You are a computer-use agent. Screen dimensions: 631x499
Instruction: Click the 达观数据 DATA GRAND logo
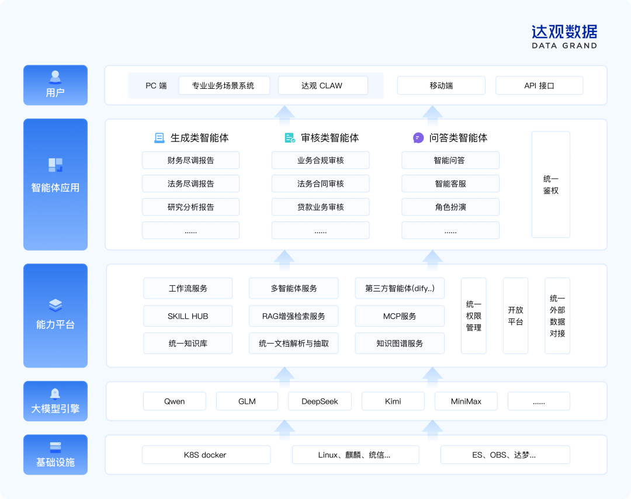click(564, 37)
